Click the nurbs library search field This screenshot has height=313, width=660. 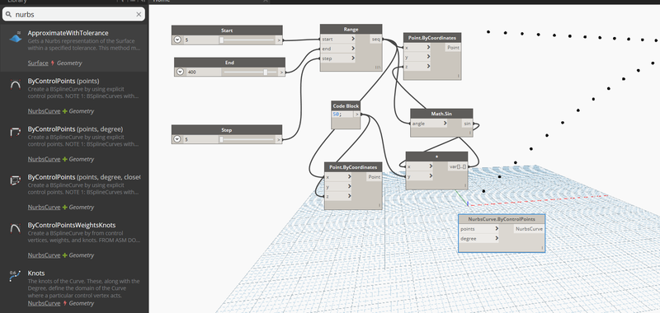point(73,15)
